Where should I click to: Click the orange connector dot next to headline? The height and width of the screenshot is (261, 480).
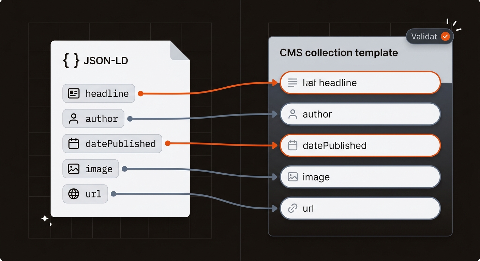[x=140, y=93]
